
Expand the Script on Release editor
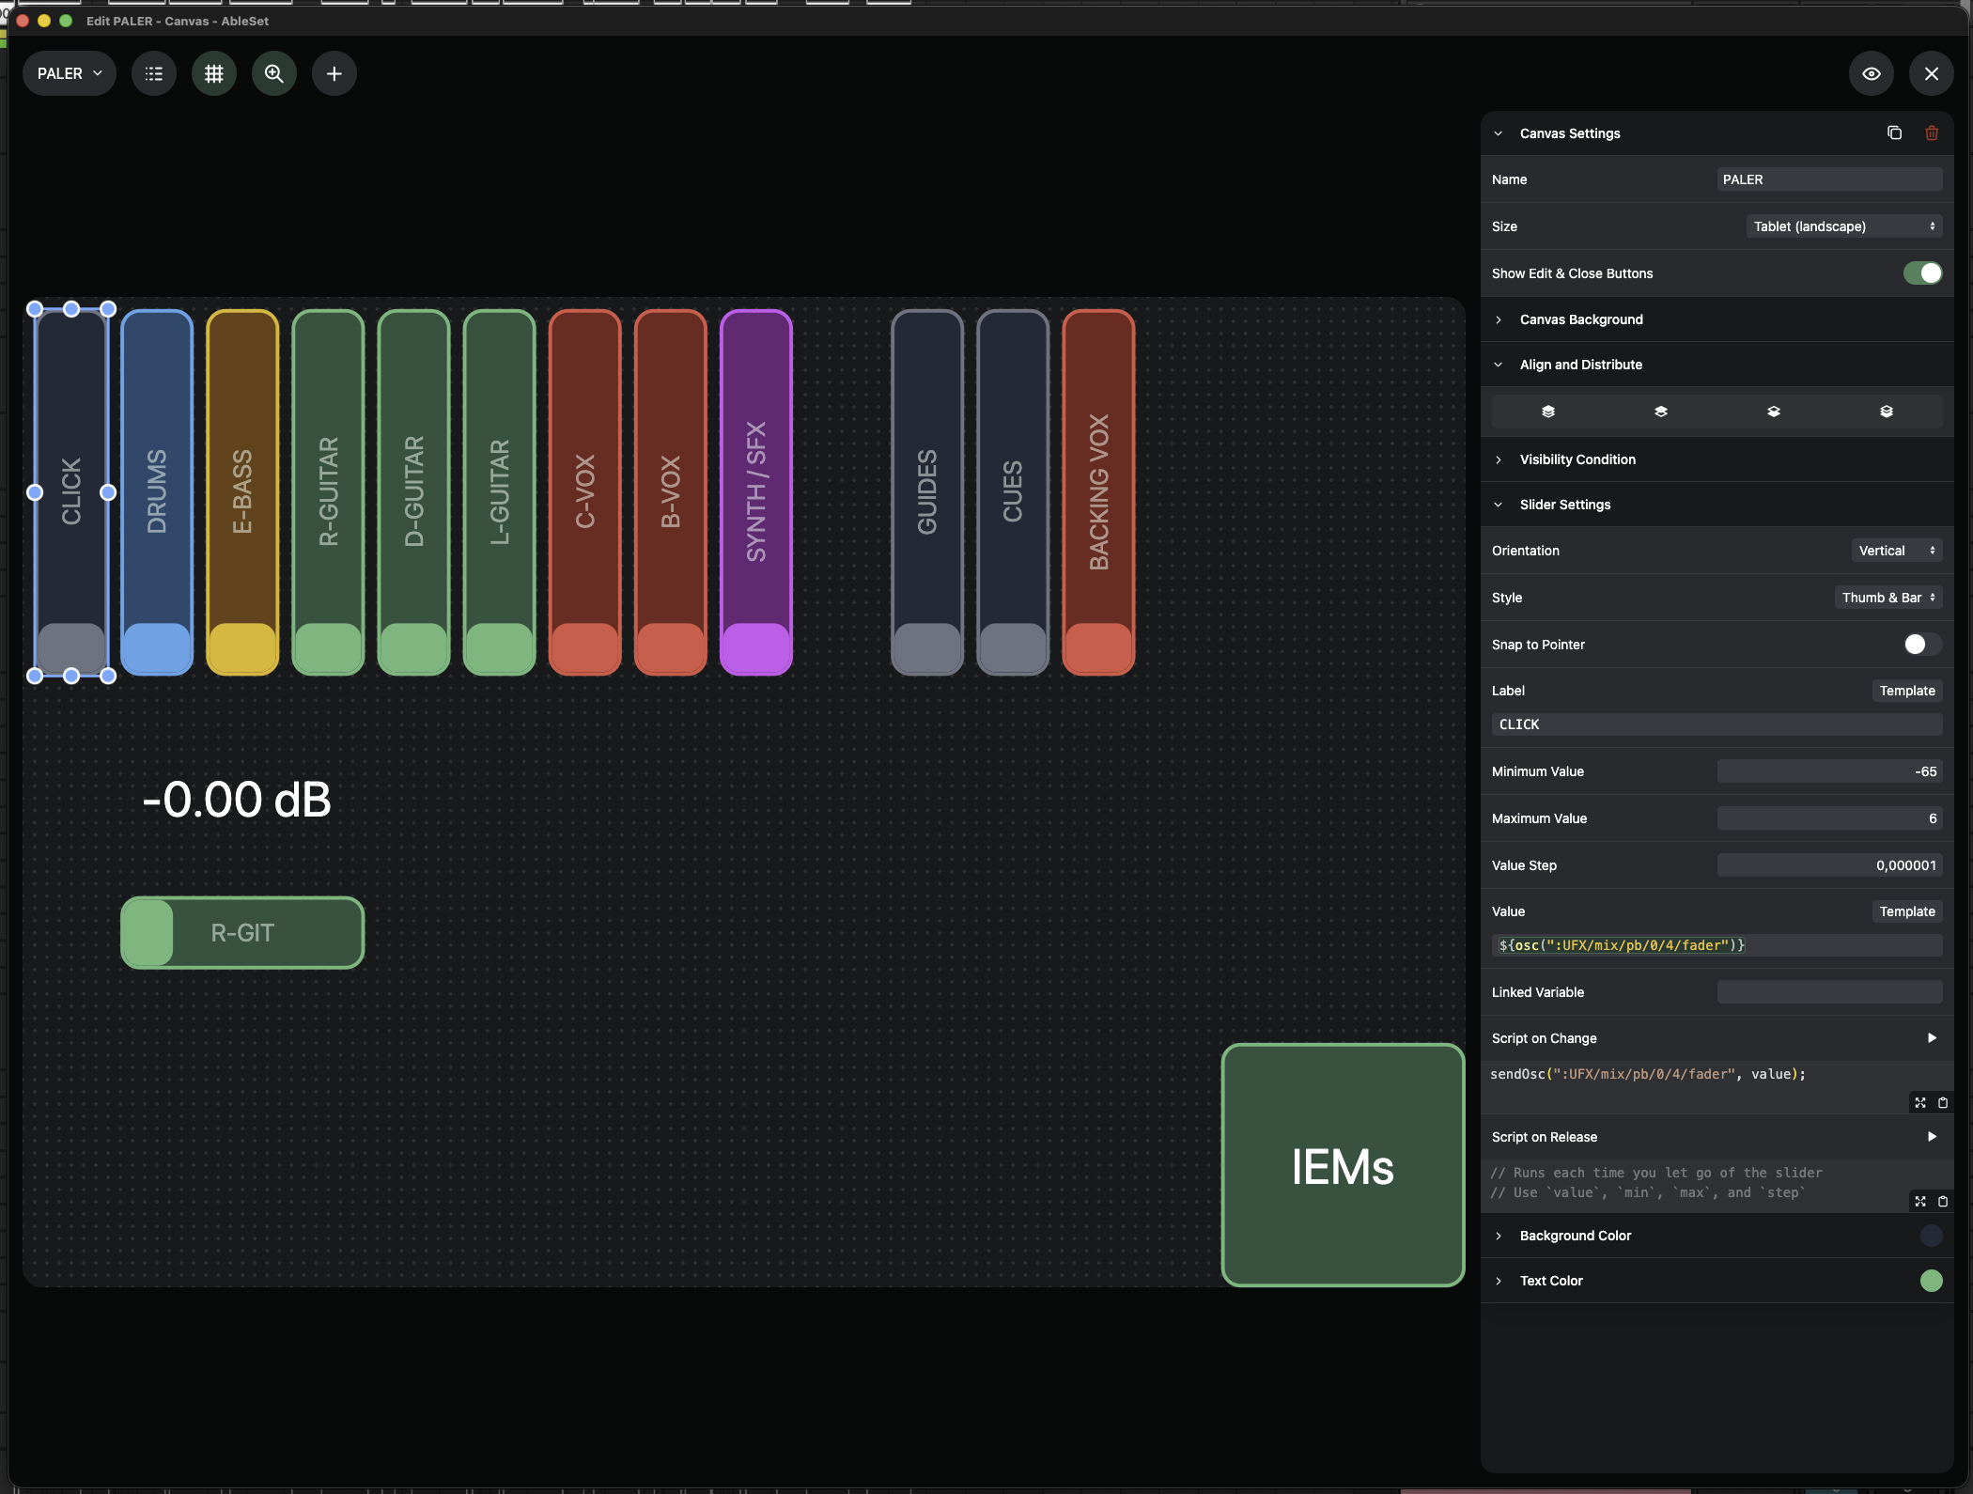[x=1920, y=1202]
